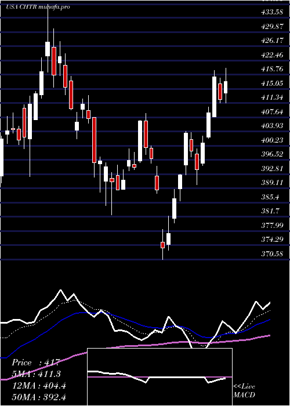This screenshot has height=406, width=290.
Task: Select the 50MA : 392.4 readout
Action: click(x=39, y=397)
